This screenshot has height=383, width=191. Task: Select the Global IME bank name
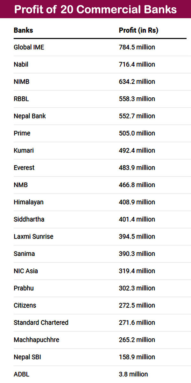29,47
